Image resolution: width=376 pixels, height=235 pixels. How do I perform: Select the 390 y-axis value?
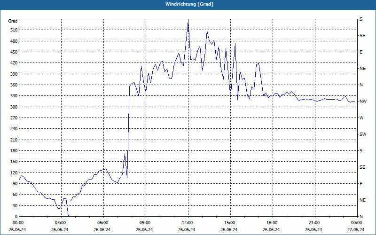pyautogui.click(x=14, y=74)
